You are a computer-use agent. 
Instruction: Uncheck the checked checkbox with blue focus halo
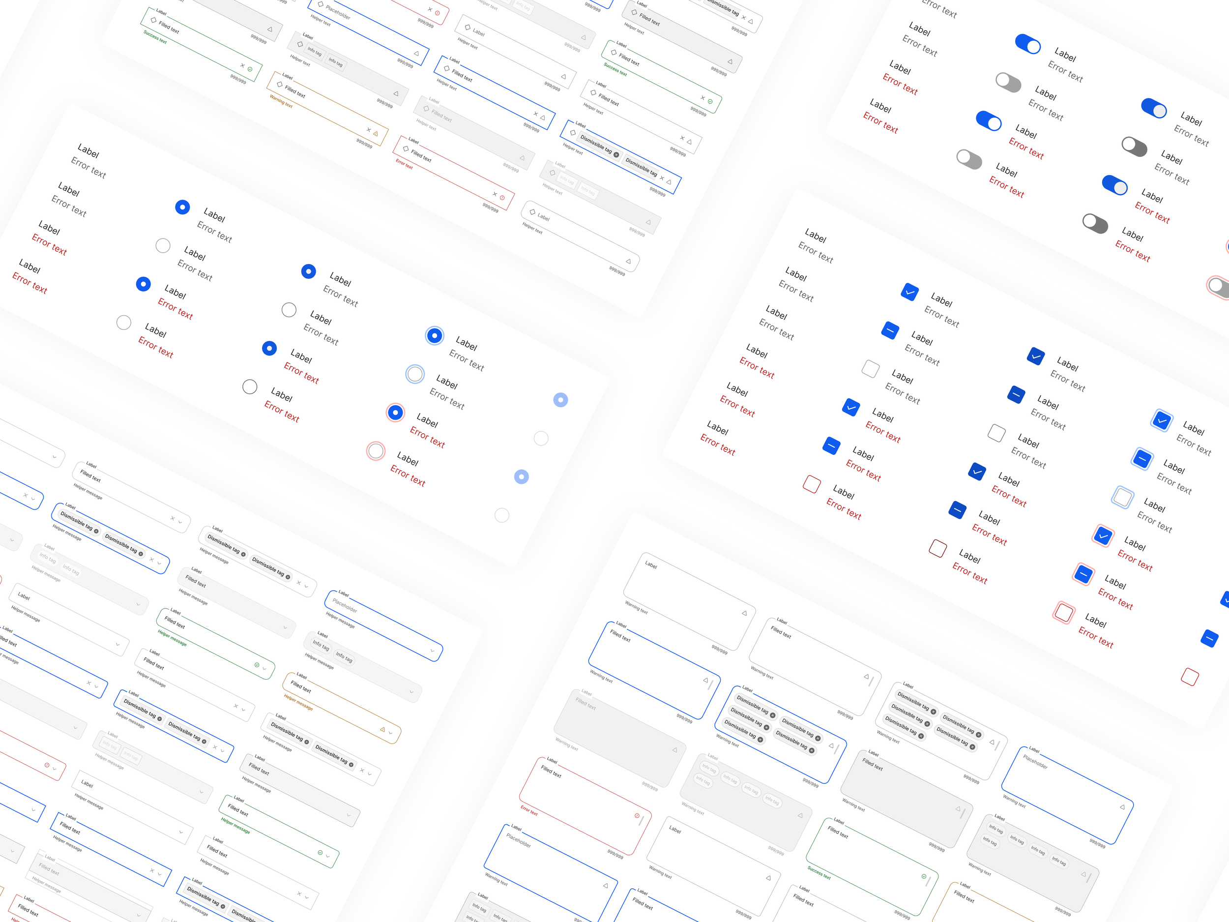click(x=1161, y=420)
